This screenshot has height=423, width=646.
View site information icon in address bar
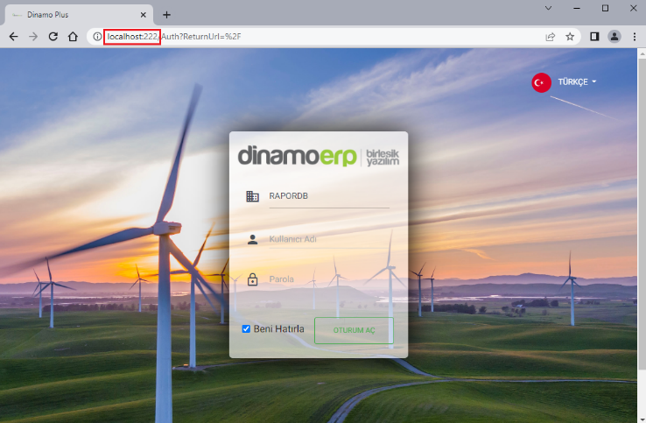[97, 37]
